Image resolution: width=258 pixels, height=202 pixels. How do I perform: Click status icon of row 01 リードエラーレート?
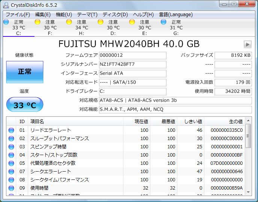pyautogui.click(x=11, y=130)
